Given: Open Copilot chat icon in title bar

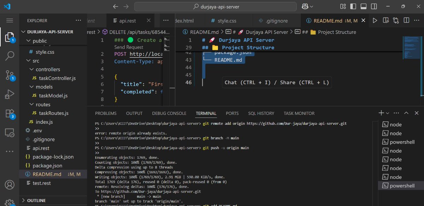Looking at the screenshot, I should point(305,6).
